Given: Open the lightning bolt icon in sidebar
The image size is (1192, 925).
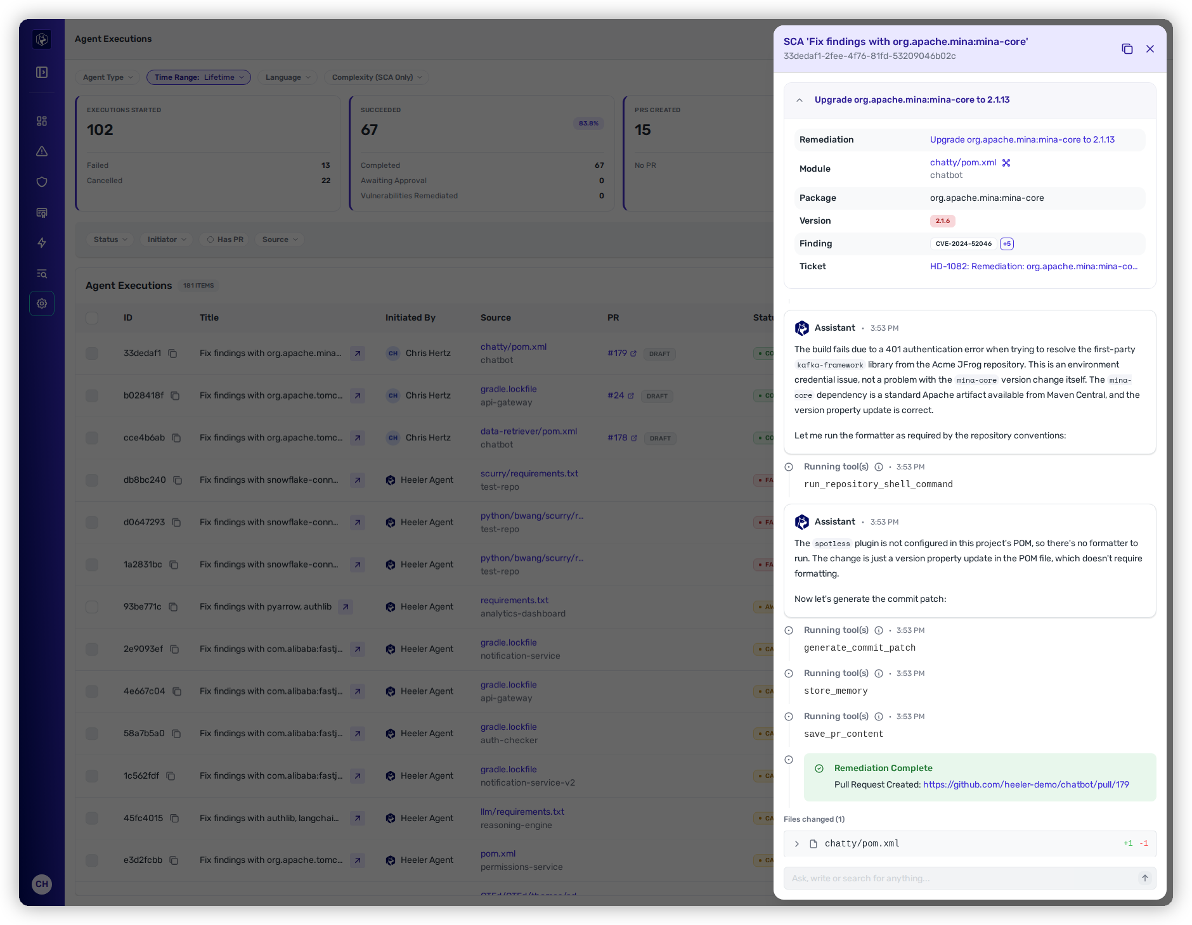Looking at the screenshot, I should click(42, 243).
